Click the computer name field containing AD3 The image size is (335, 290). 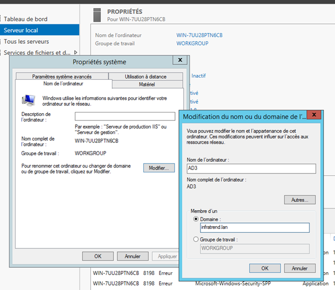[x=250, y=169]
